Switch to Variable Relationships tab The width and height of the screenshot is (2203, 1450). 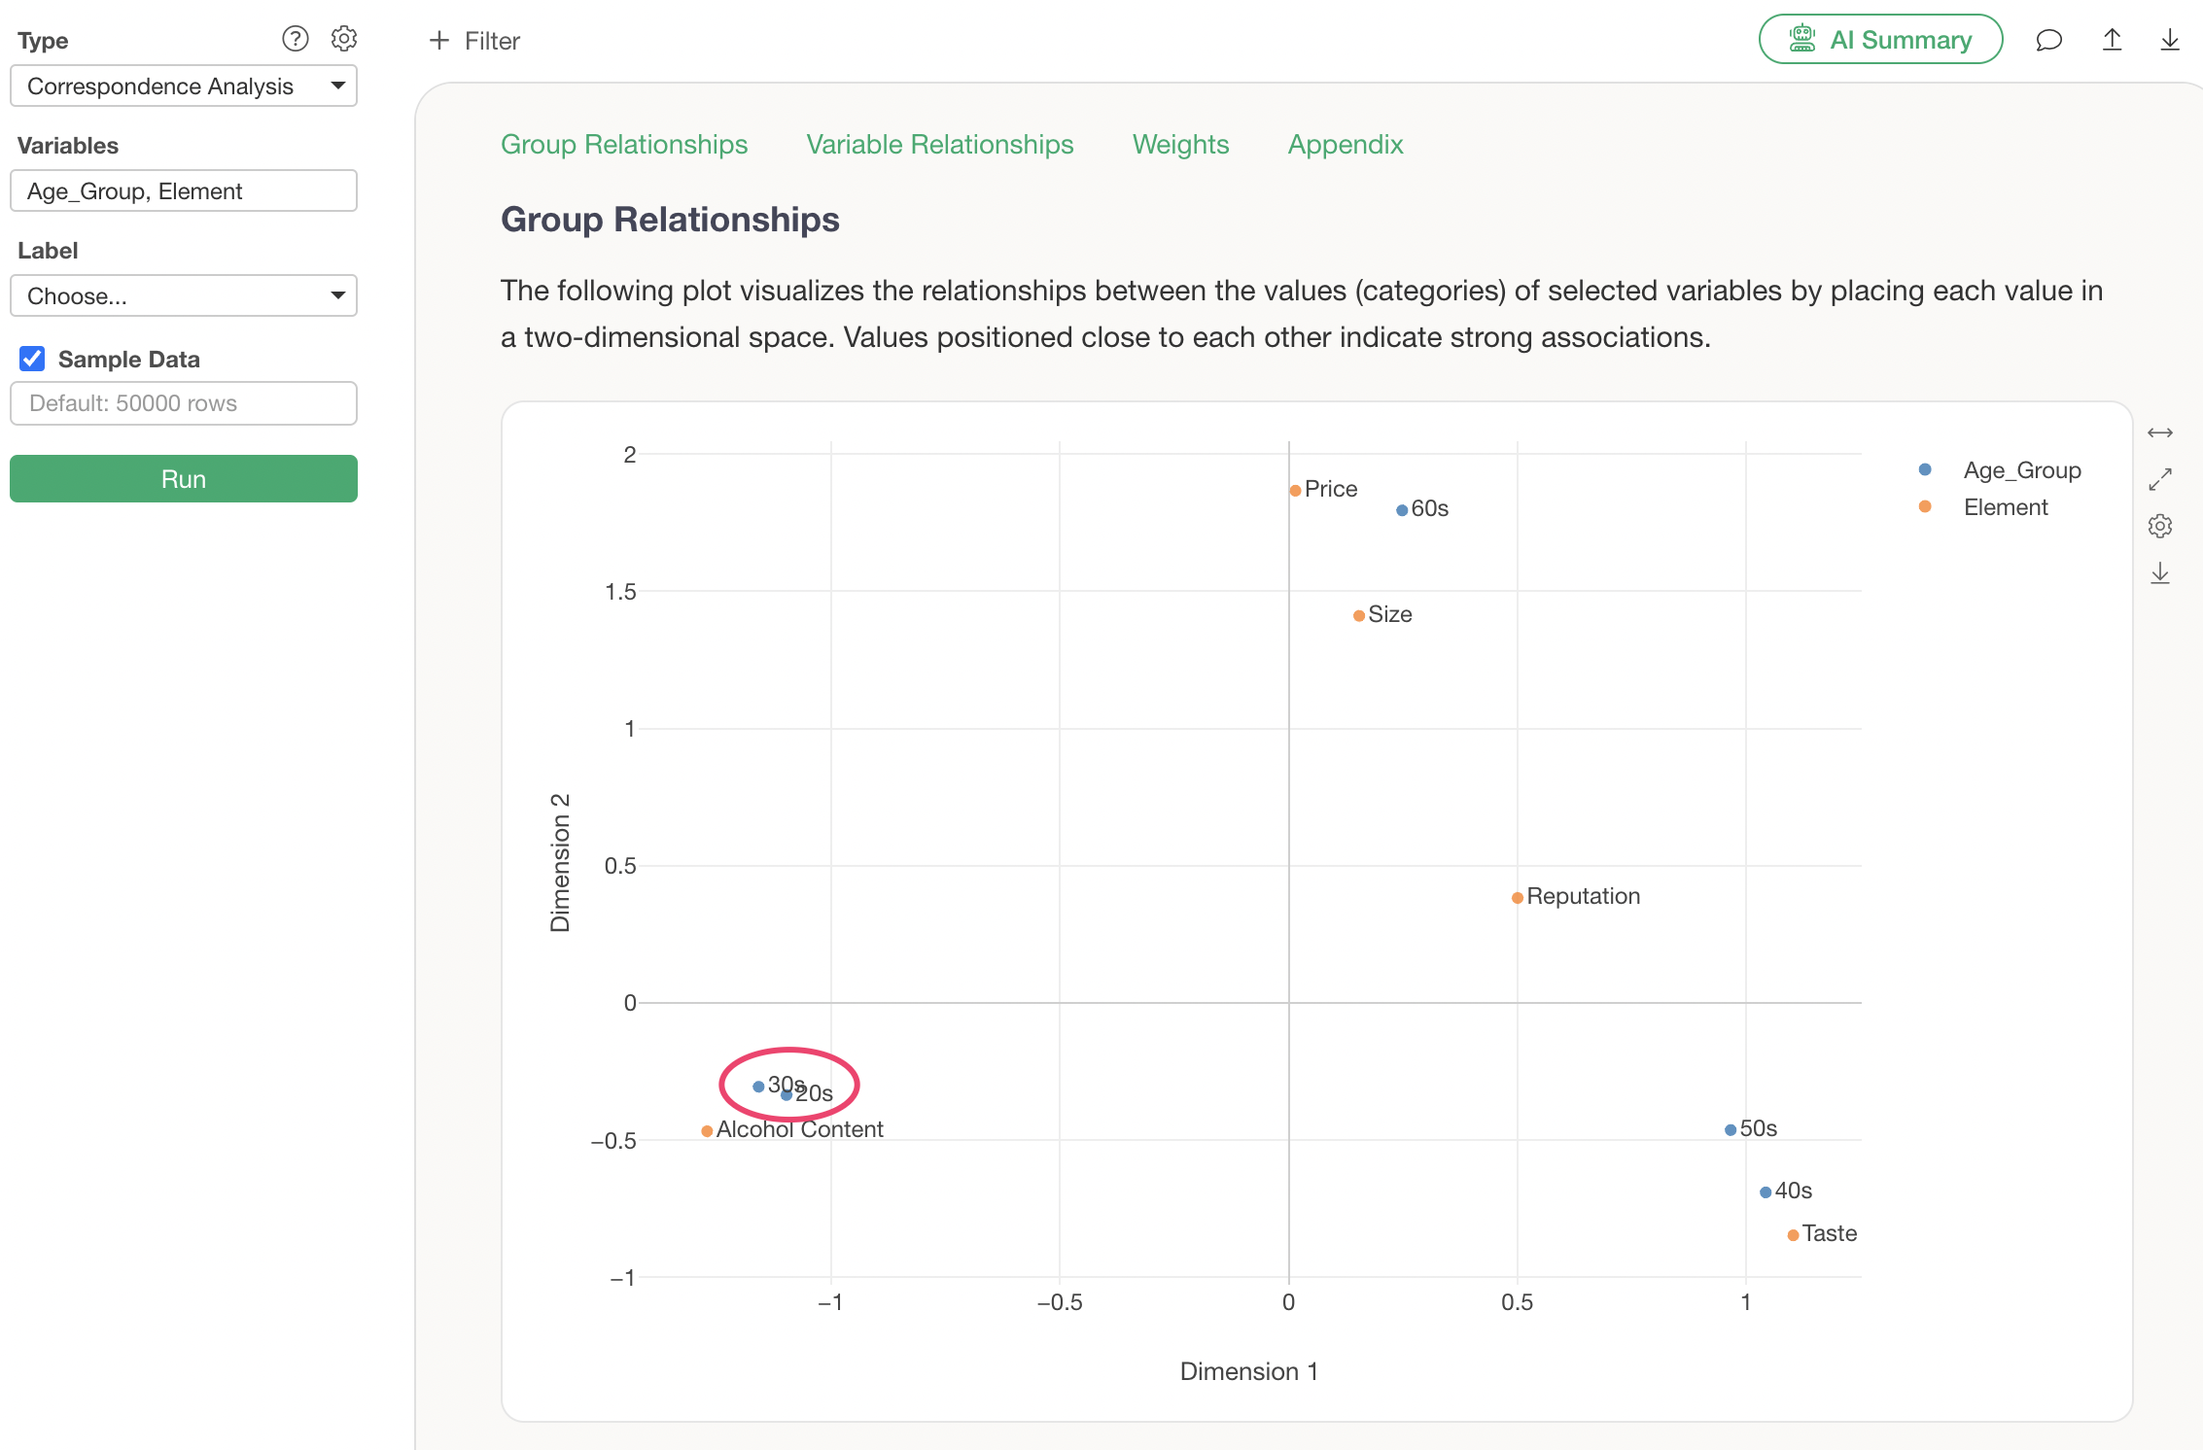939,145
